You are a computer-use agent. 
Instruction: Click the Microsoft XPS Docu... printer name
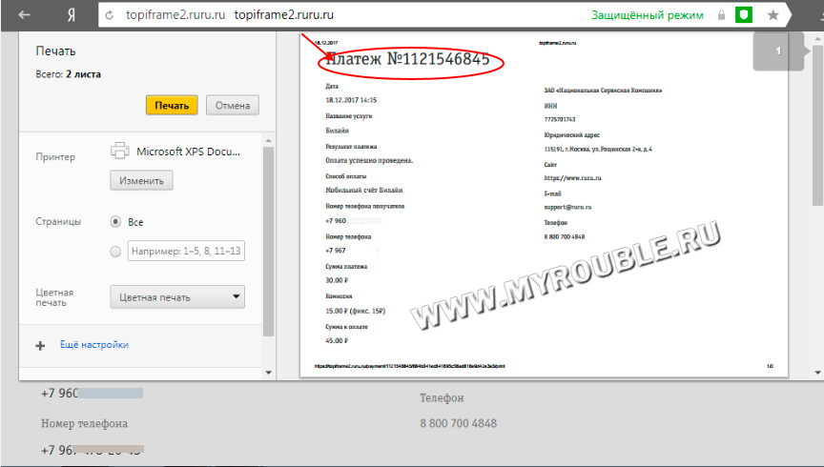tap(188, 152)
